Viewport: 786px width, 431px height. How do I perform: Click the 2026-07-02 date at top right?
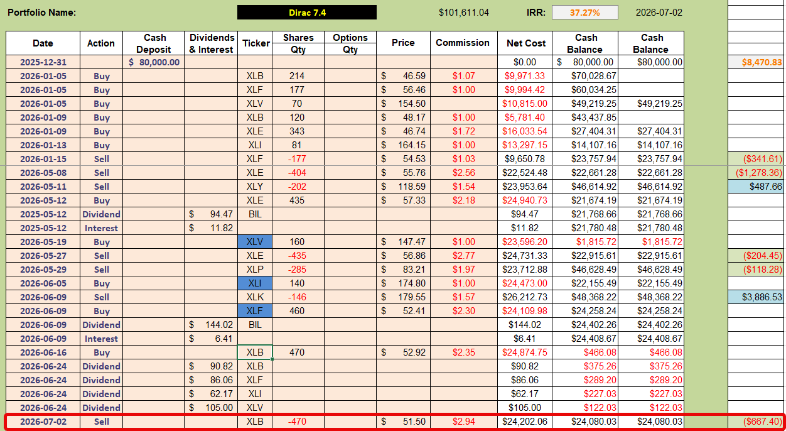click(659, 13)
